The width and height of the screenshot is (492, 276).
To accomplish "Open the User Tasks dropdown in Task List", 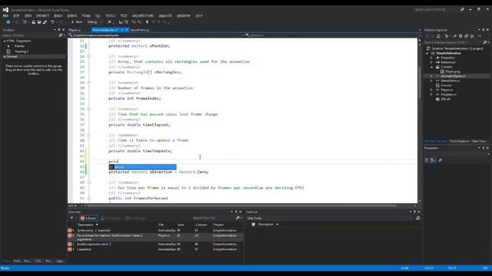I will [329, 218].
